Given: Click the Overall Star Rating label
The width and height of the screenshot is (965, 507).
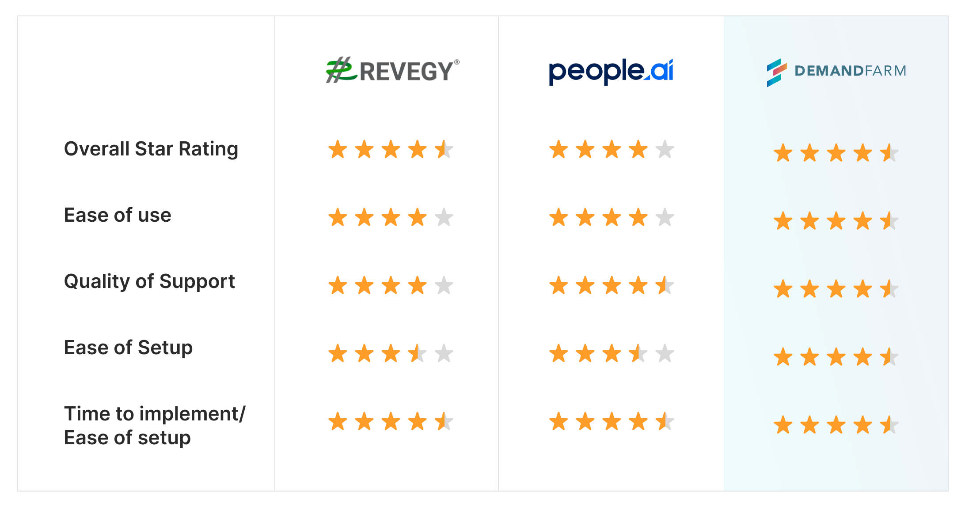Looking at the screenshot, I should tap(151, 149).
